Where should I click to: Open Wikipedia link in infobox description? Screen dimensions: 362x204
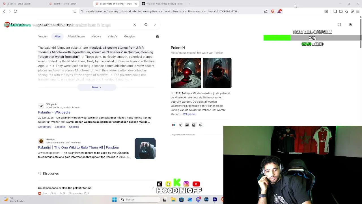(x=189, y=114)
